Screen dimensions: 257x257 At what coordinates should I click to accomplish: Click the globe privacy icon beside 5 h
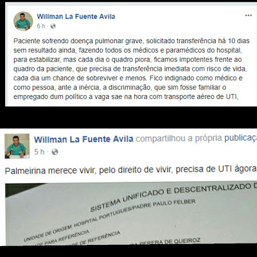point(55,152)
